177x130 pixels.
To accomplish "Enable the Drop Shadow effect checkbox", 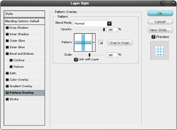I will click(7, 27).
